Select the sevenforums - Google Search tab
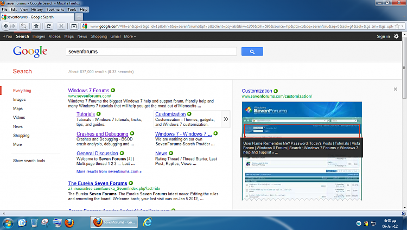 (x=37, y=17)
